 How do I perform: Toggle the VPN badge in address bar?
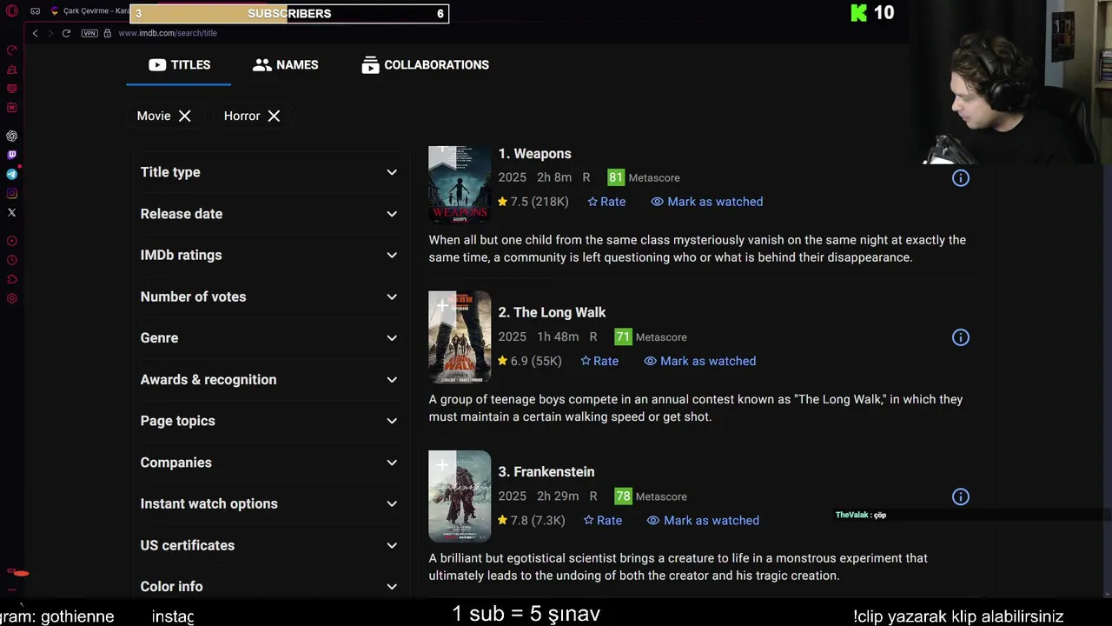pyautogui.click(x=89, y=33)
